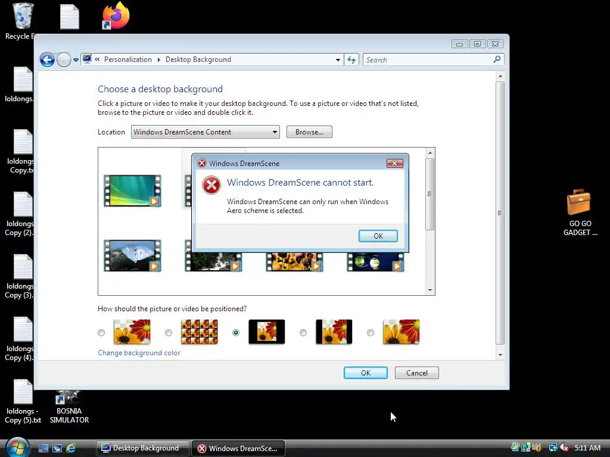Click the tiled flowers position preview

point(199,332)
